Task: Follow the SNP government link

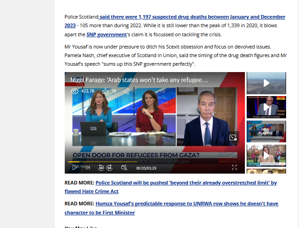Action: [106, 34]
